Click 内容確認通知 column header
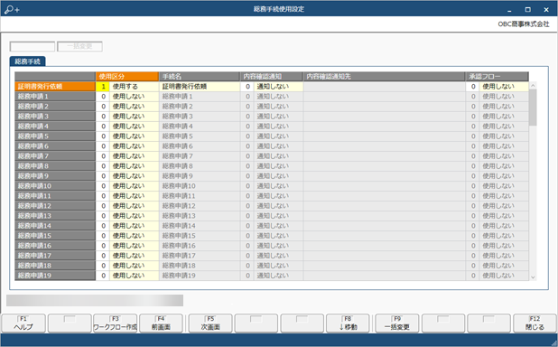Screen dimensions: 558x347 (x=272, y=76)
